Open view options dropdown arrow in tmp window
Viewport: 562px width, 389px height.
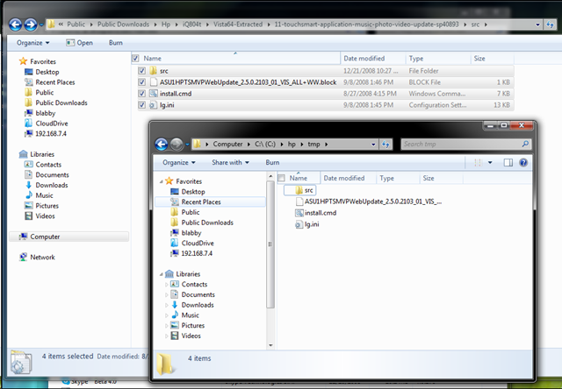click(490, 163)
